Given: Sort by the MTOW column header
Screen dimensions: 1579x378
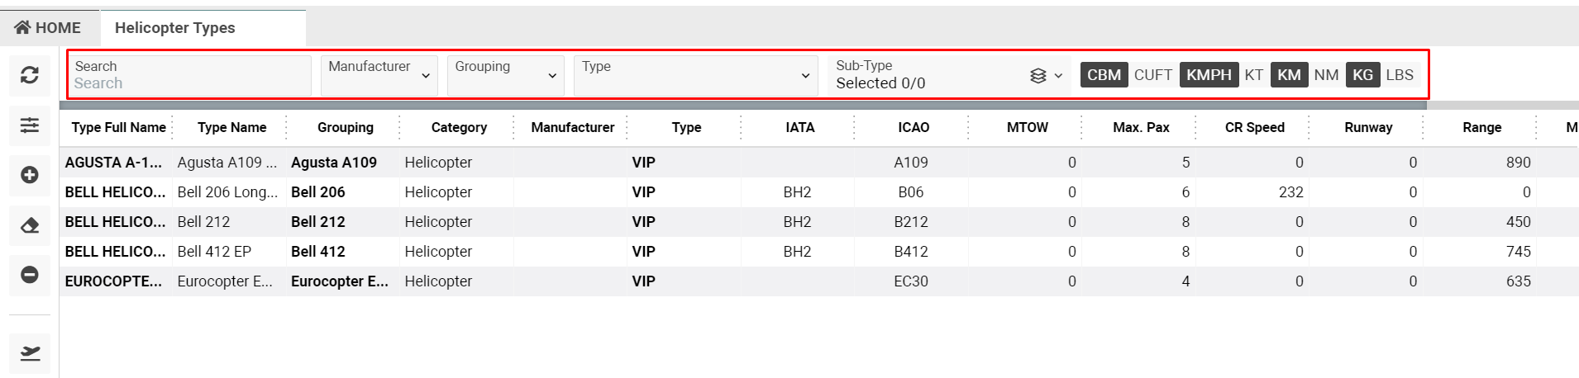Looking at the screenshot, I should (x=1027, y=127).
